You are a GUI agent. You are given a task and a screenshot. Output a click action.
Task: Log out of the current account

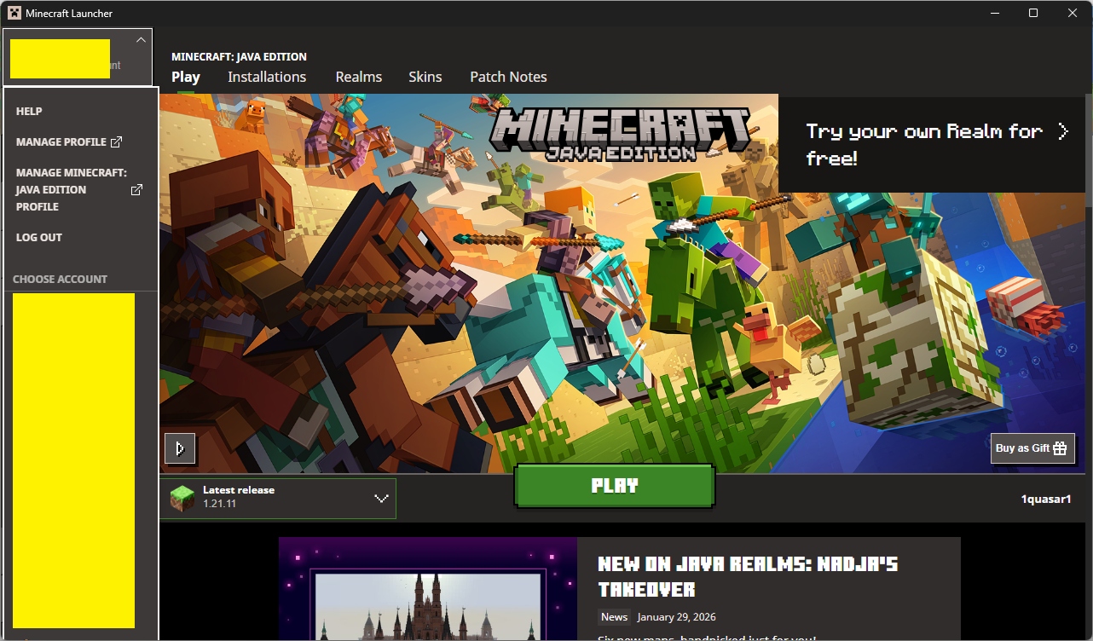39,238
